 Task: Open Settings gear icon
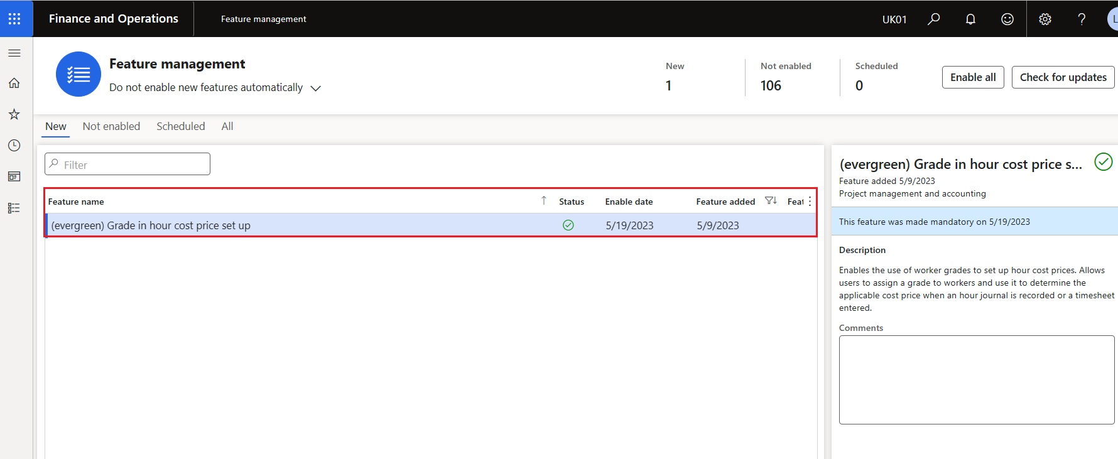click(x=1045, y=19)
